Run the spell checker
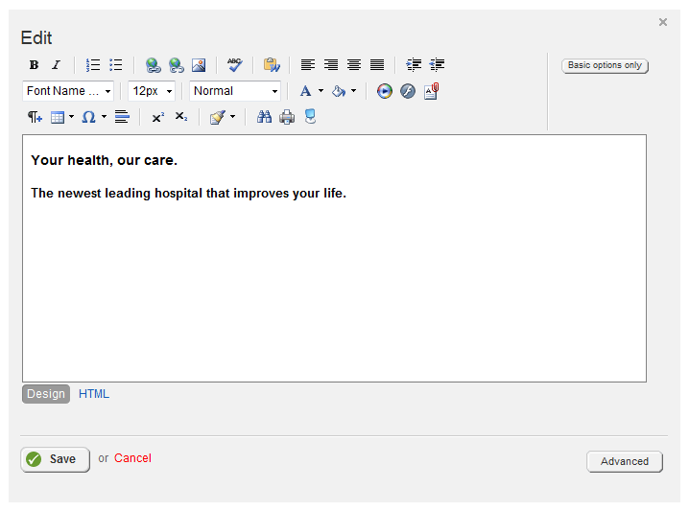Viewport: 689px width, 511px height. click(x=235, y=65)
